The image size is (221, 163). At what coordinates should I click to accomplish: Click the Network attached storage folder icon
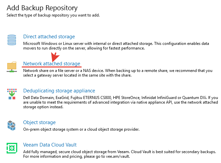coord(12,66)
